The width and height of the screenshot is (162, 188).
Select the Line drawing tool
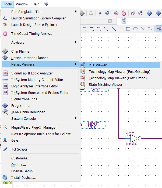(x=142, y=29)
